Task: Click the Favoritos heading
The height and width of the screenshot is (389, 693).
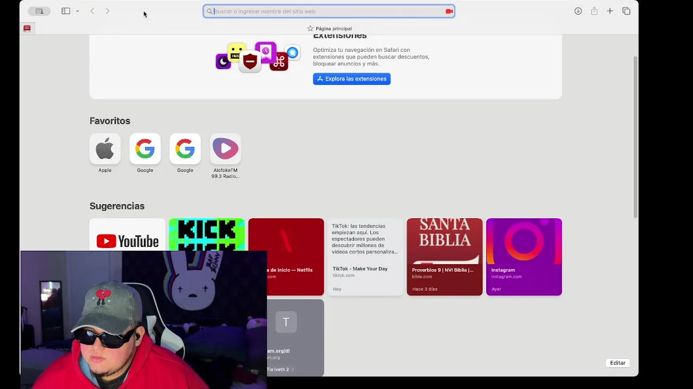Action: pyautogui.click(x=110, y=121)
